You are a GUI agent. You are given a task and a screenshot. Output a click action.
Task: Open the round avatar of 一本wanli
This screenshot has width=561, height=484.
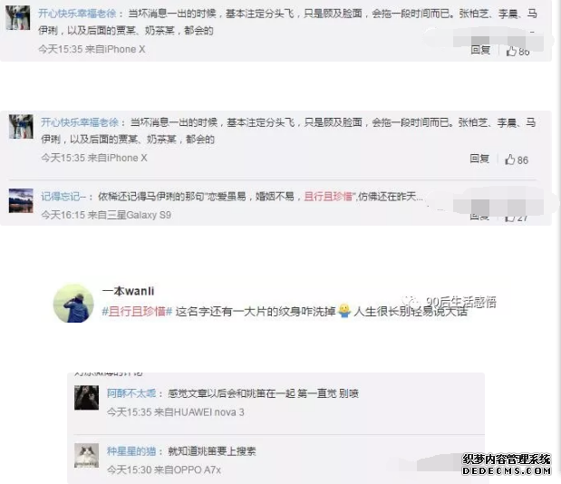tap(73, 304)
